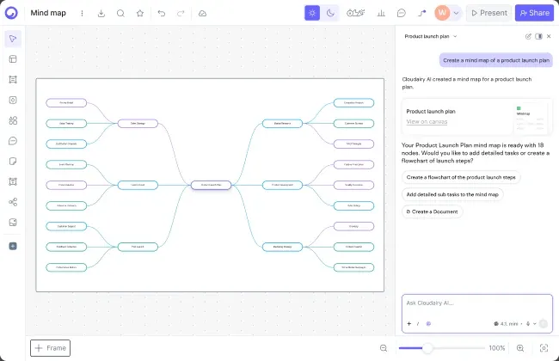559x361 pixels.
Task: Switch to light mode with the sun icon
Action: 312,13
